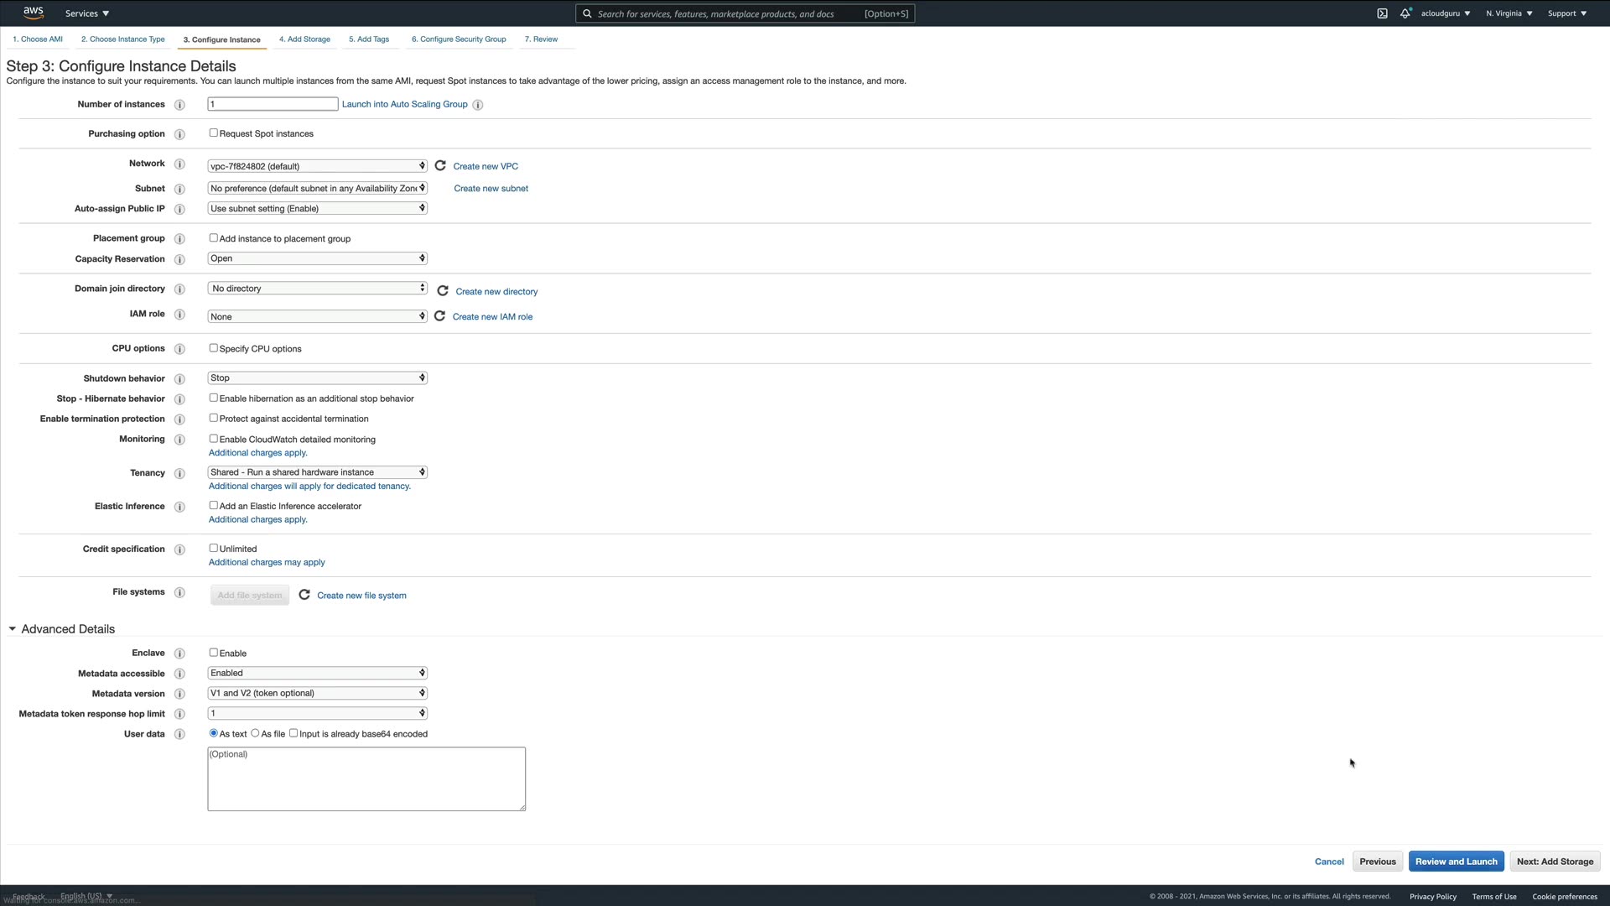Click the Create new VPC link

[x=486, y=166]
